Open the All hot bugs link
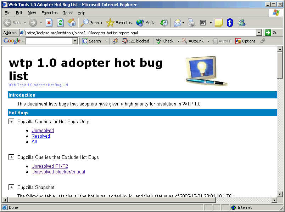Screen dimensions: 285x212 (34, 142)
